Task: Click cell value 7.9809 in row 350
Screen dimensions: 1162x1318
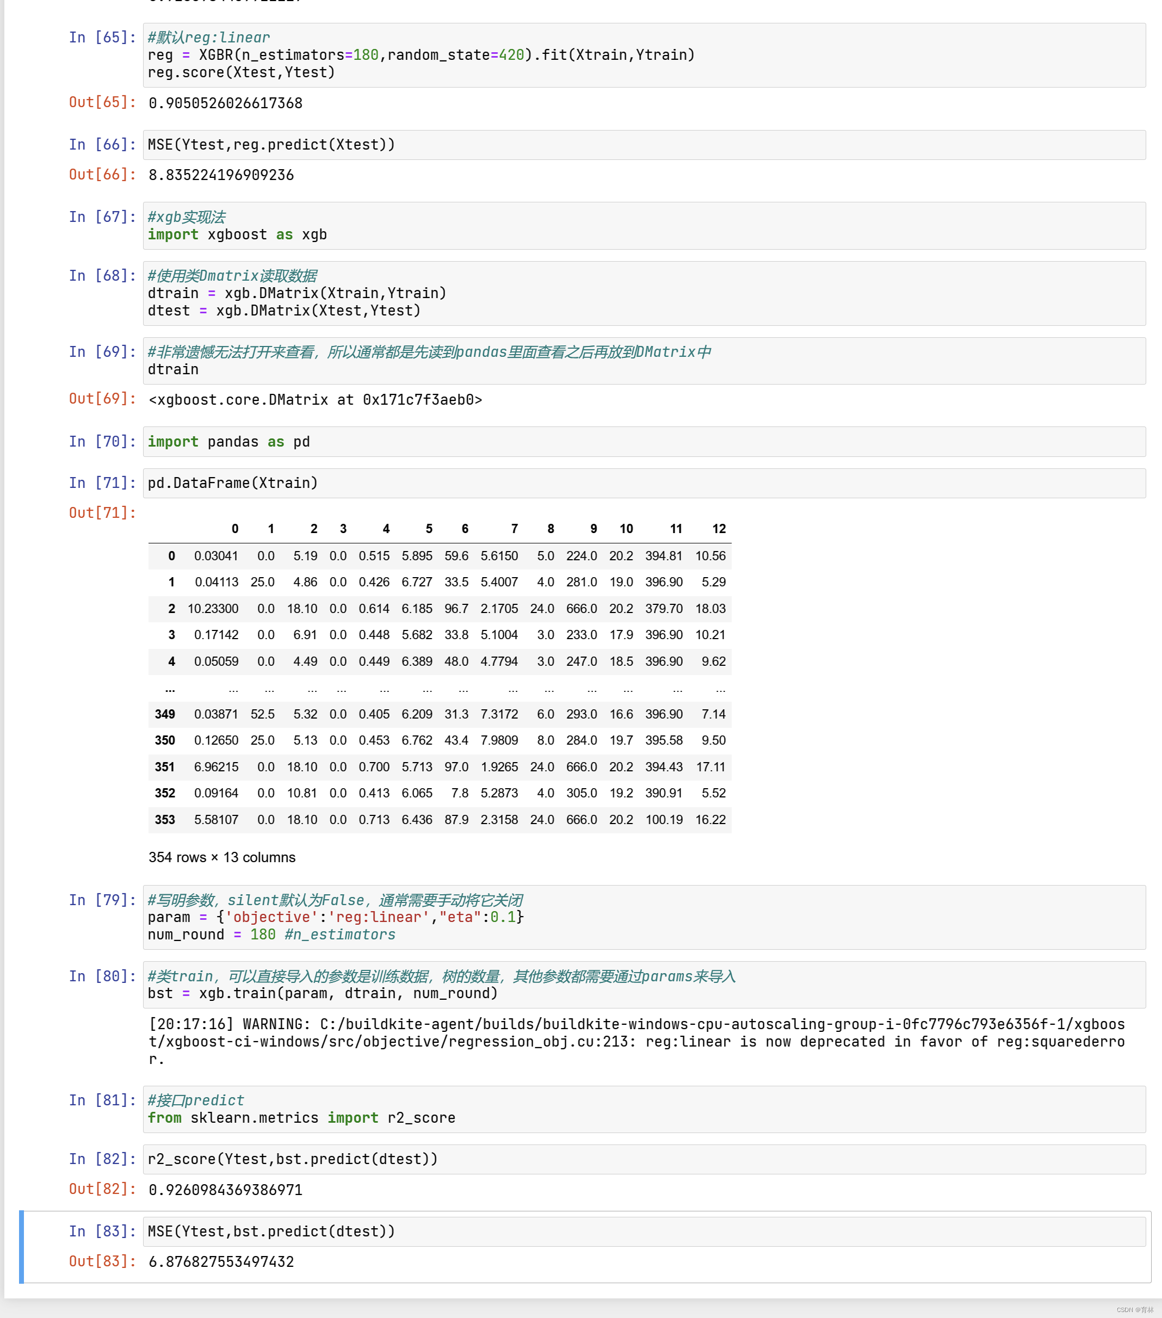Action: (x=499, y=741)
